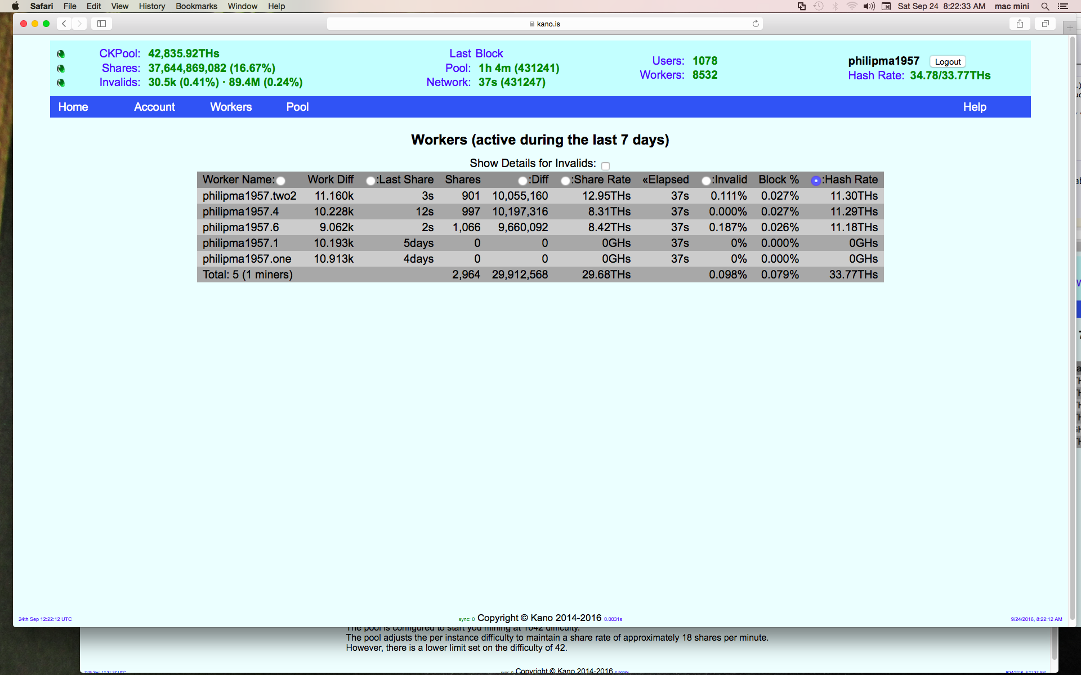Open the Wi-Fi status menu

pos(852,6)
